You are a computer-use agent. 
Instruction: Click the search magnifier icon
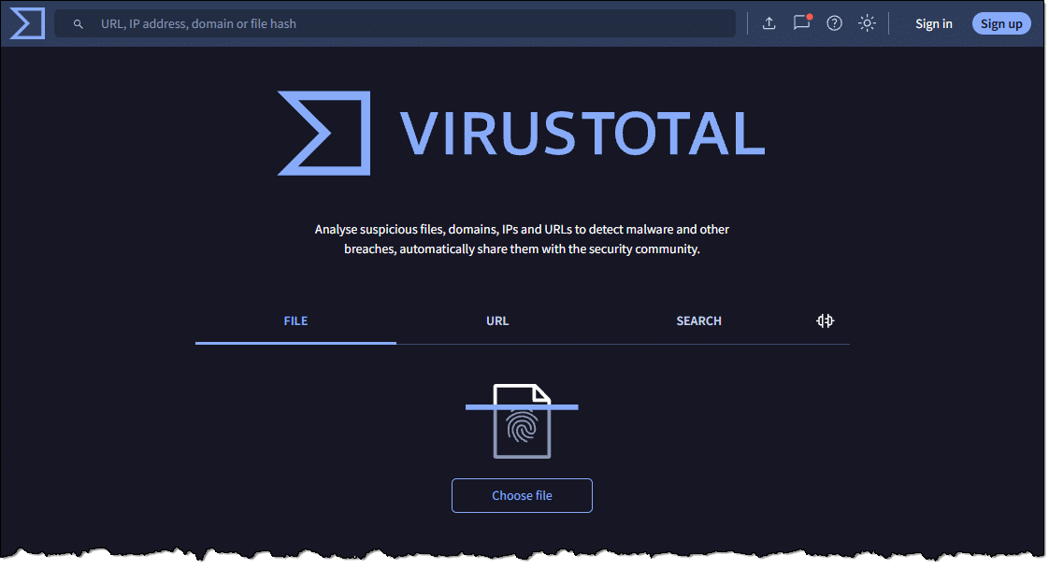point(79,24)
